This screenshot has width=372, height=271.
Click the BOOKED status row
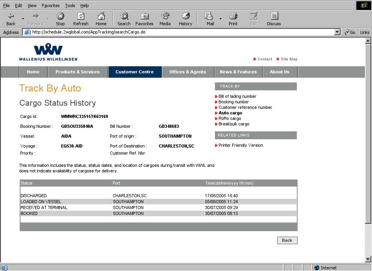[x=158, y=213]
